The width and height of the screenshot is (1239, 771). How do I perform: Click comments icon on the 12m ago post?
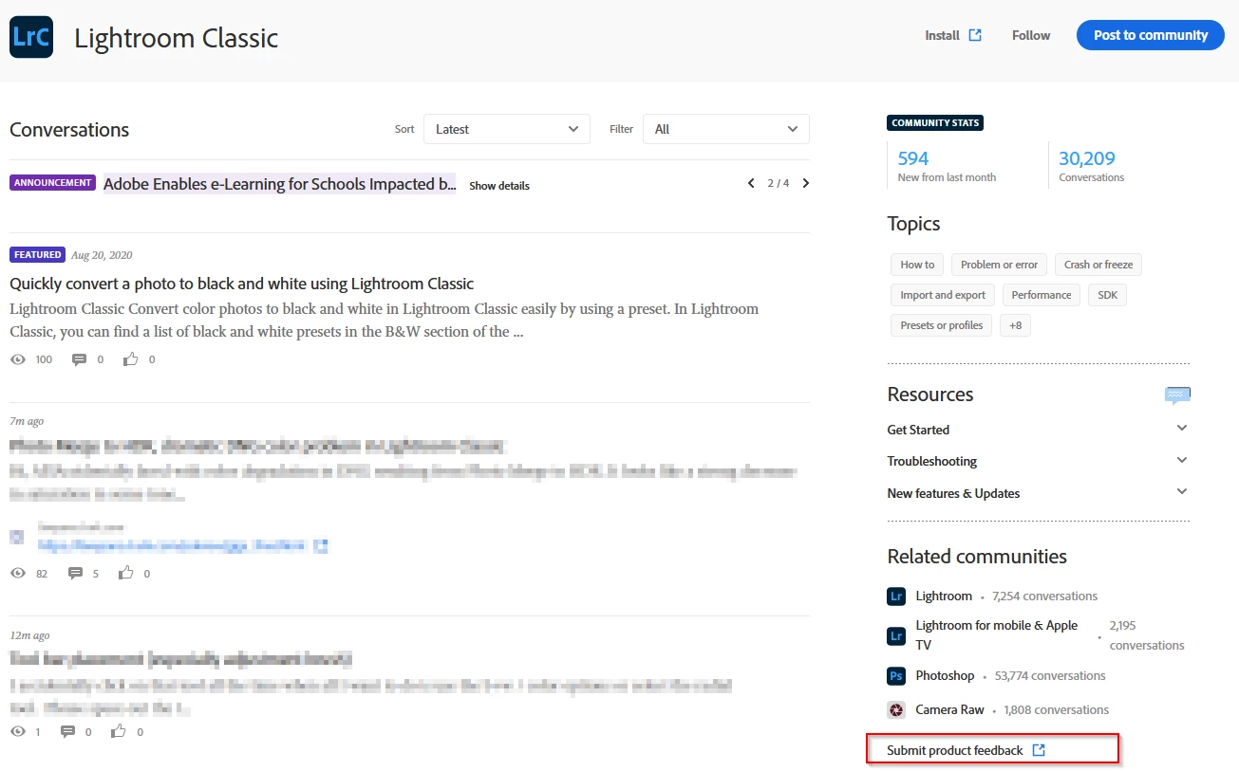click(67, 732)
